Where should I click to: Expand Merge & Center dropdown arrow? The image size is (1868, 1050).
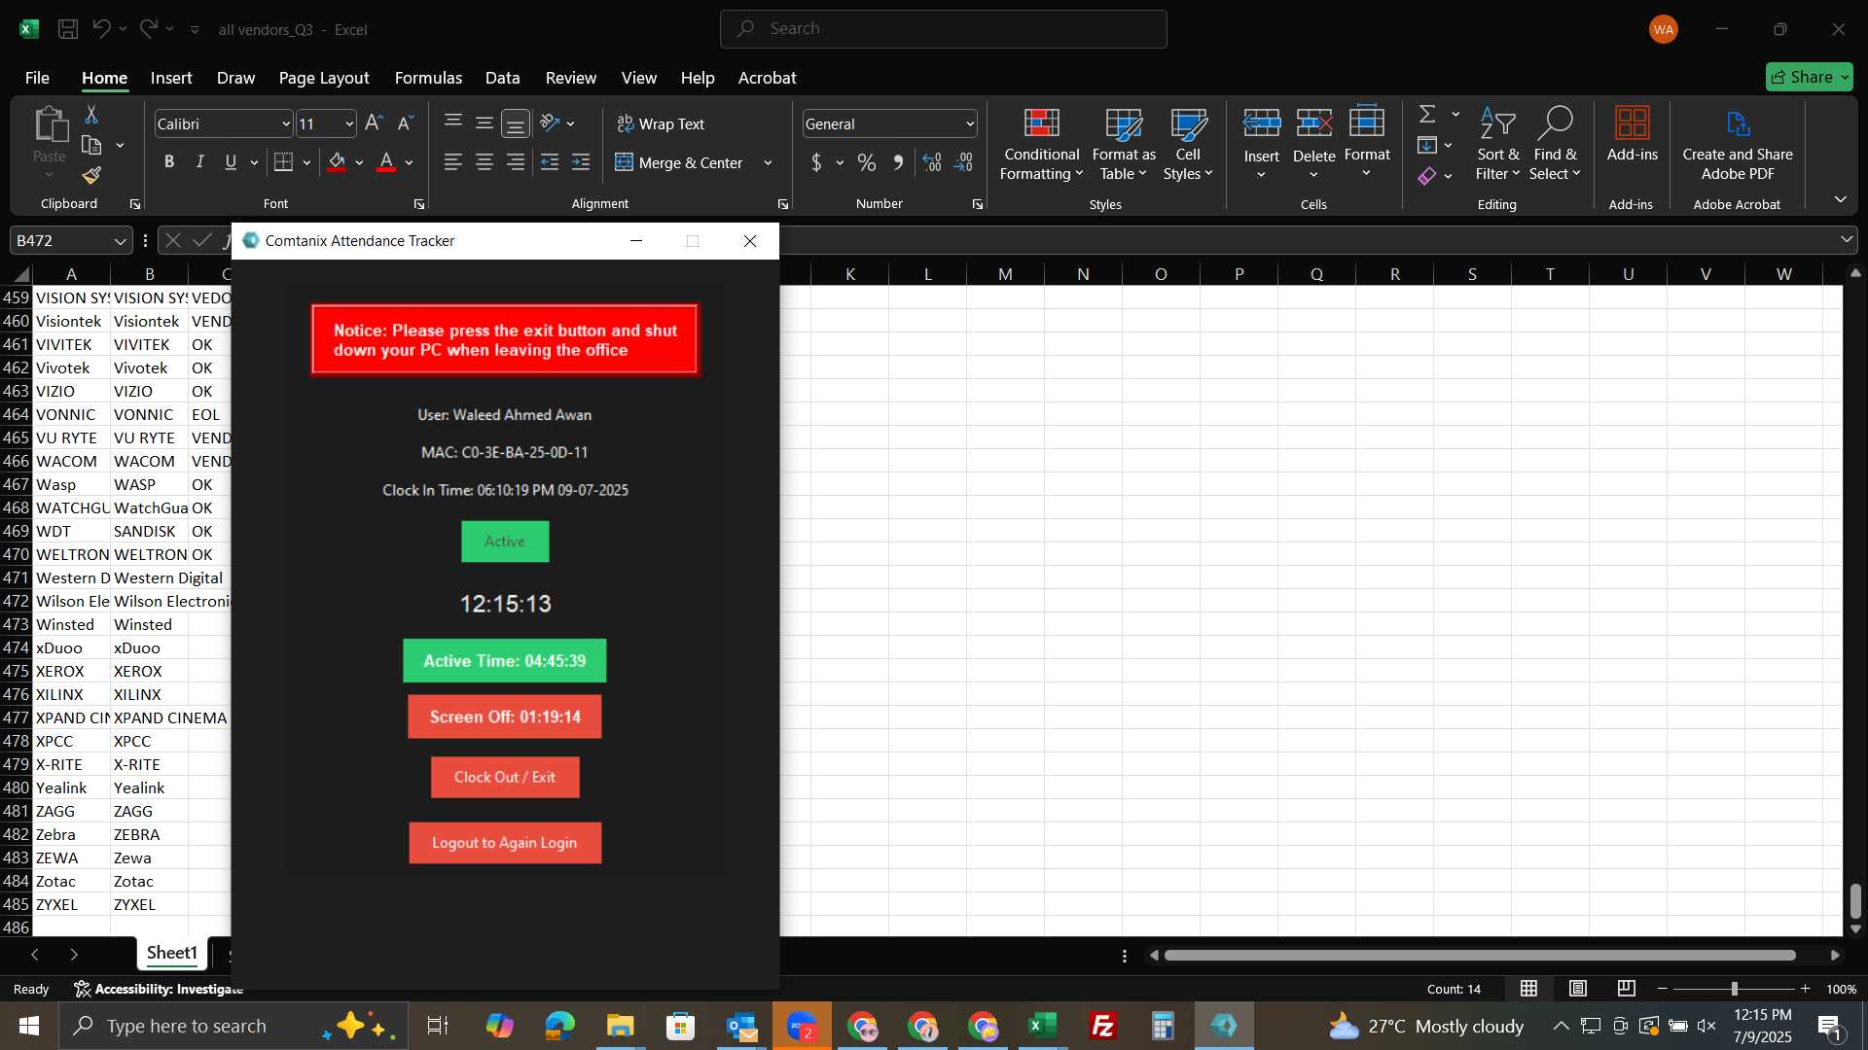pyautogui.click(x=768, y=162)
